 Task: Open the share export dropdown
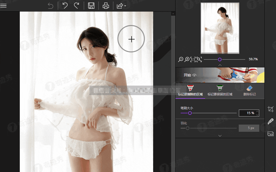tap(121, 6)
